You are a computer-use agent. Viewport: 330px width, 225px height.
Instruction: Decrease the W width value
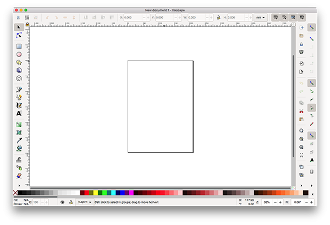(x=207, y=18)
